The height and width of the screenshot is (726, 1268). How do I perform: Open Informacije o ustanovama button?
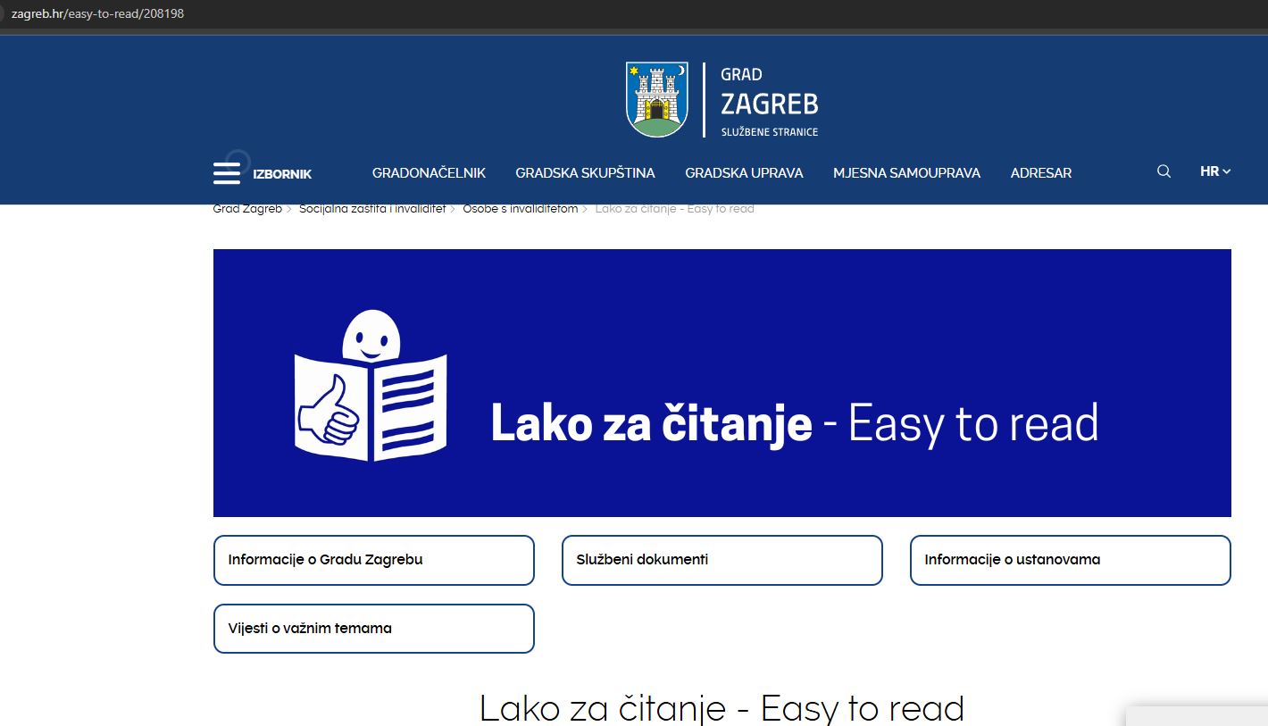(x=1070, y=560)
